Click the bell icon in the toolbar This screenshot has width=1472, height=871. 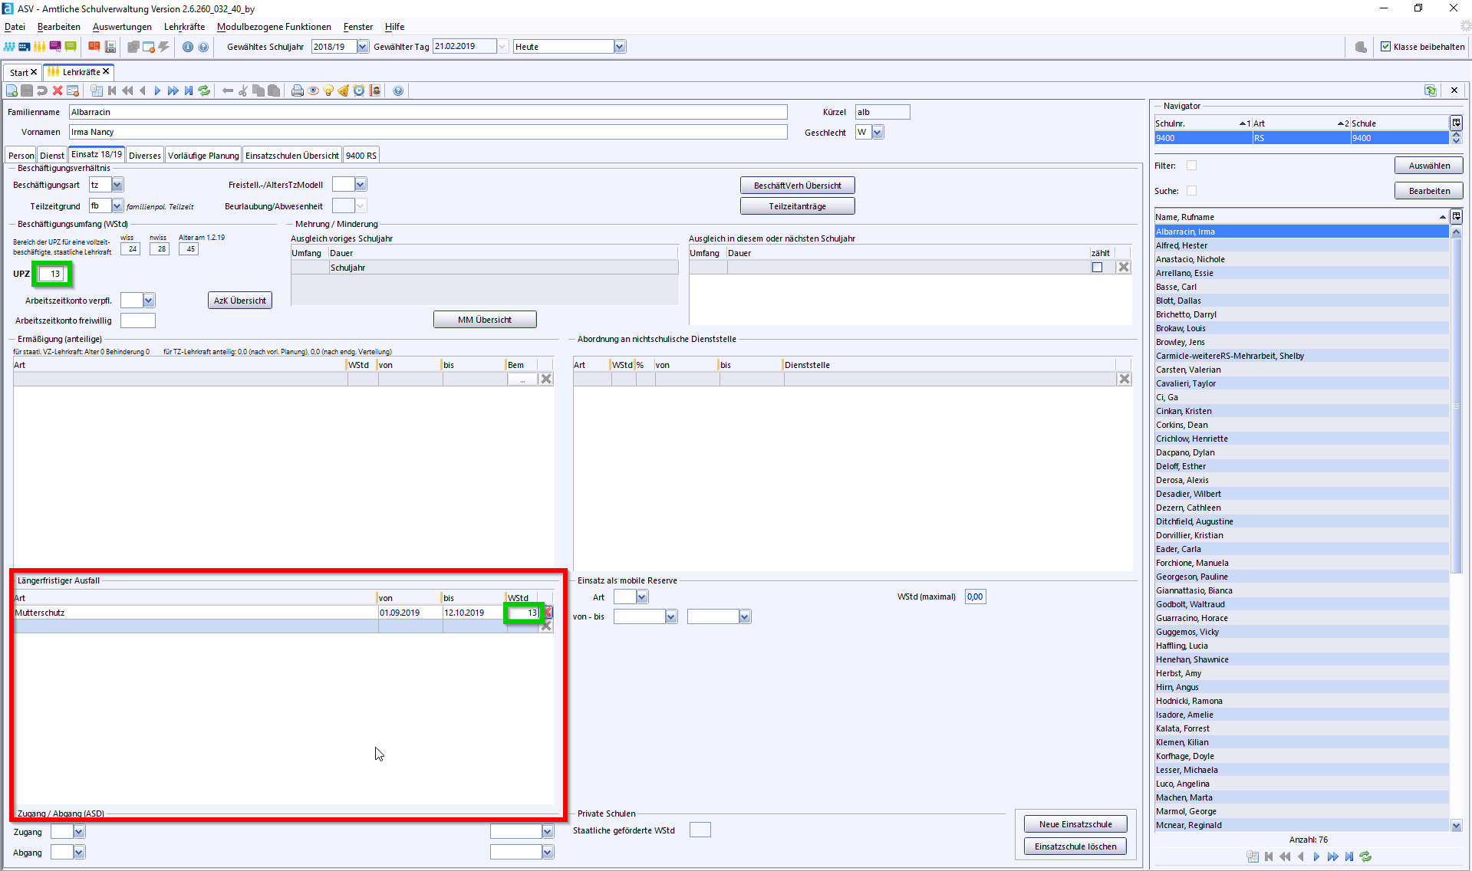coord(344,90)
